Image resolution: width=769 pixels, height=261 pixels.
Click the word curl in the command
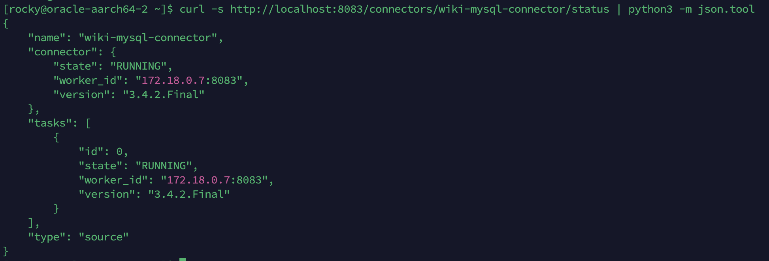coord(192,9)
